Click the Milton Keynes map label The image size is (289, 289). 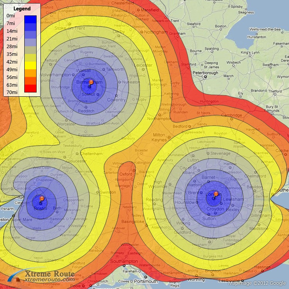point(159,138)
